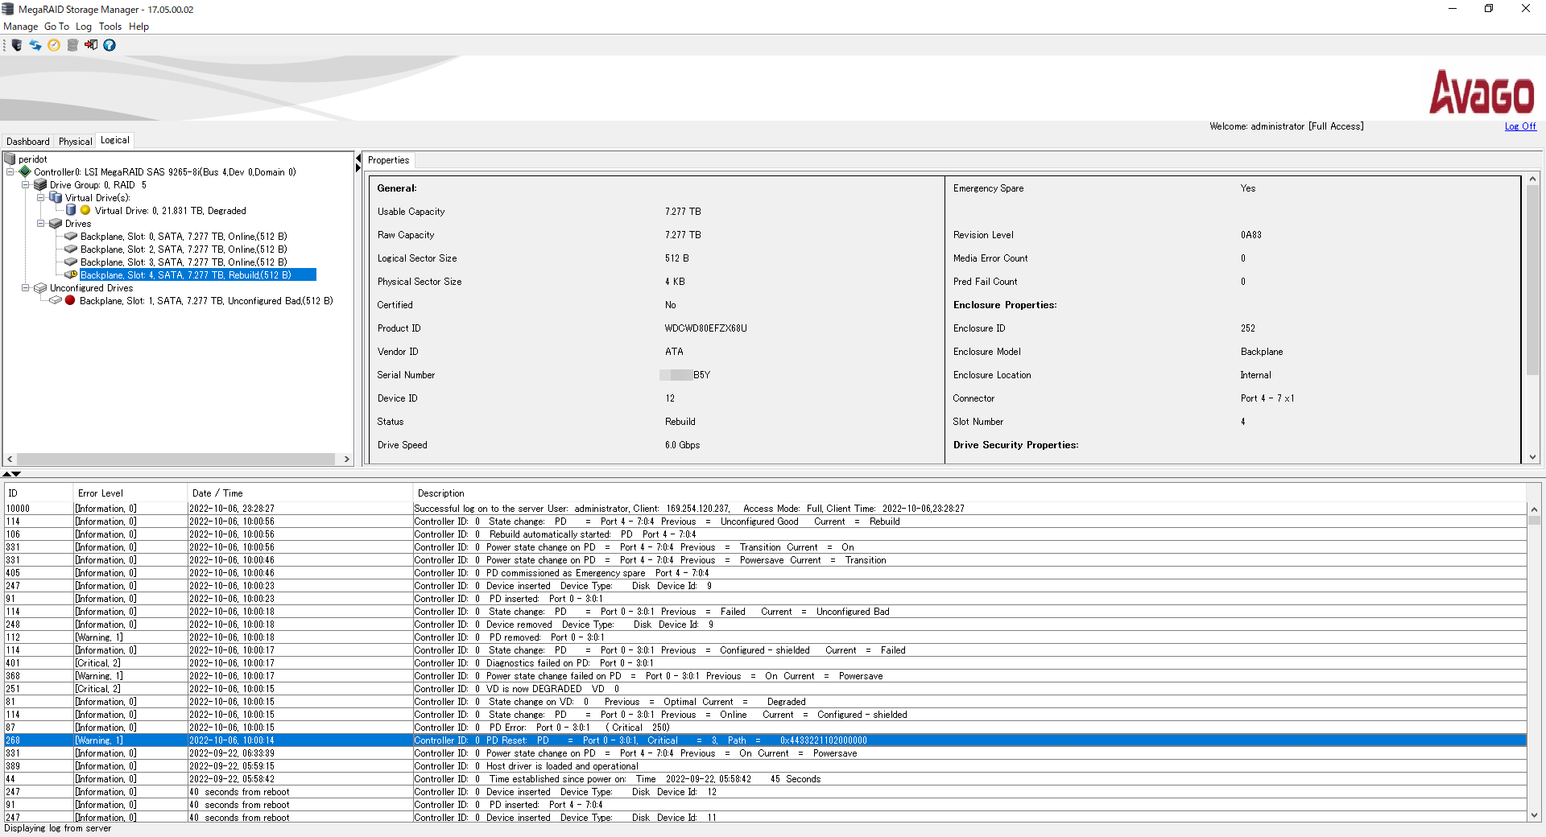Click the Logout door icon

[91, 45]
